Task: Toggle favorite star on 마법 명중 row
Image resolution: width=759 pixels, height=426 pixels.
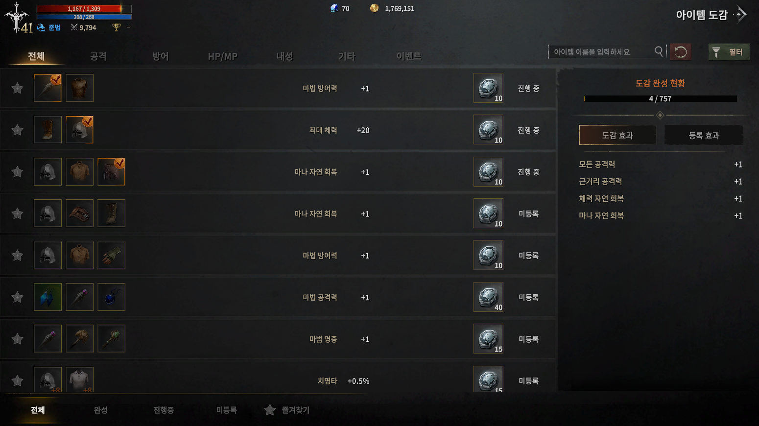Action: click(x=18, y=339)
